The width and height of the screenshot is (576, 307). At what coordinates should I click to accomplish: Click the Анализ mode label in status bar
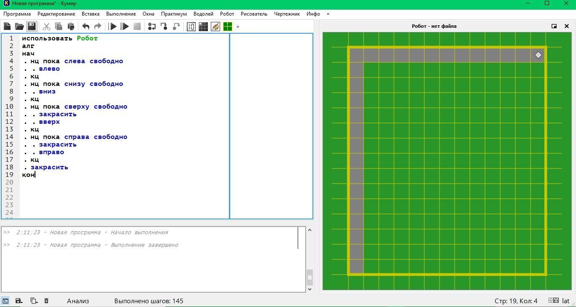click(78, 301)
